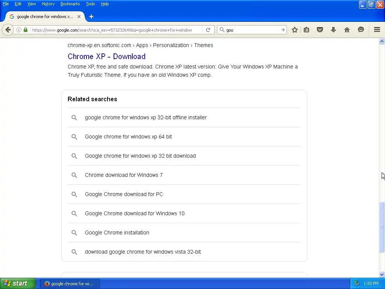Image resolution: width=385 pixels, height=289 pixels.
Task: Go to the Home page
Action: point(347,30)
